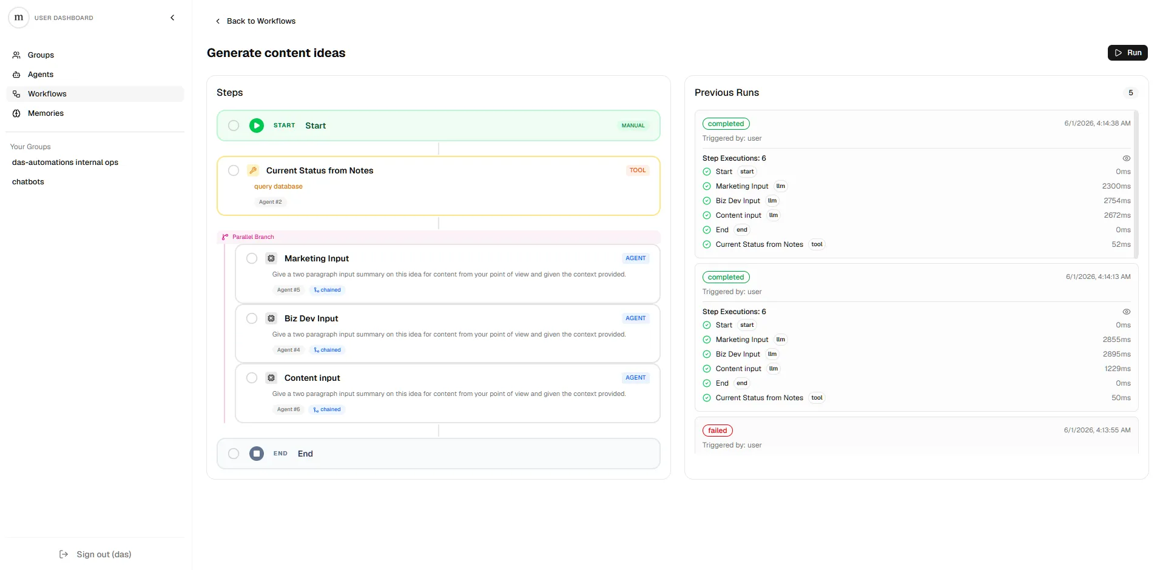Select the Start step radio circle
The width and height of the screenshot is (1160, 570).
point(234,126)
